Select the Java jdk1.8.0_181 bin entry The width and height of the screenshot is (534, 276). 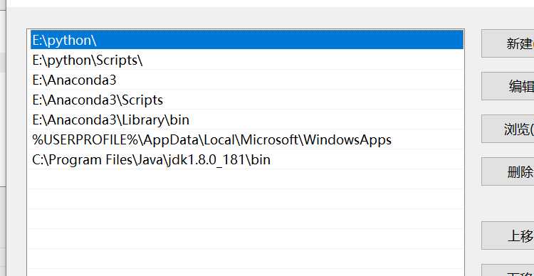pos(247,159)
